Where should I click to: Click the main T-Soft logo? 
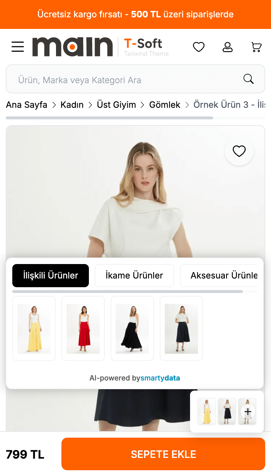pos(100,47)
